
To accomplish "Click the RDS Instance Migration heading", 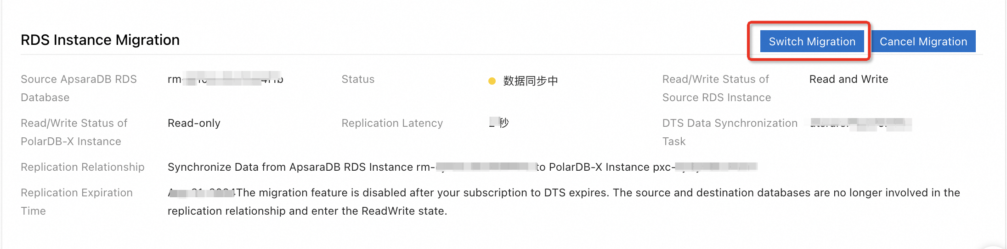I will point(100,40).
